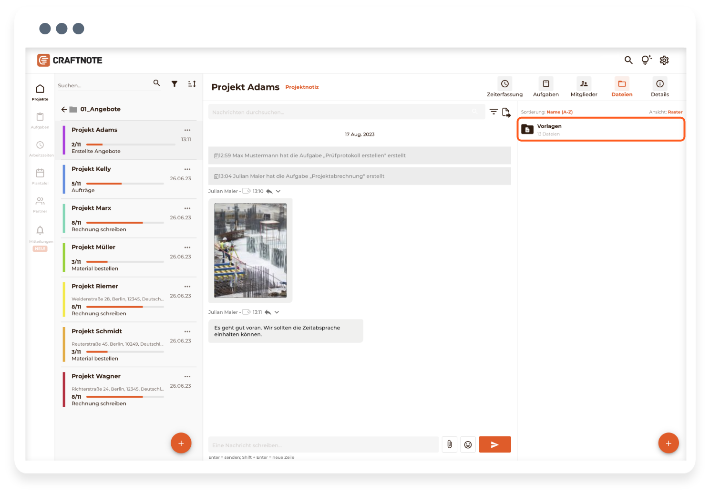Click the filter funnel icon in project list
Viewport: 710px width, 495px height.
pos(175,84)
